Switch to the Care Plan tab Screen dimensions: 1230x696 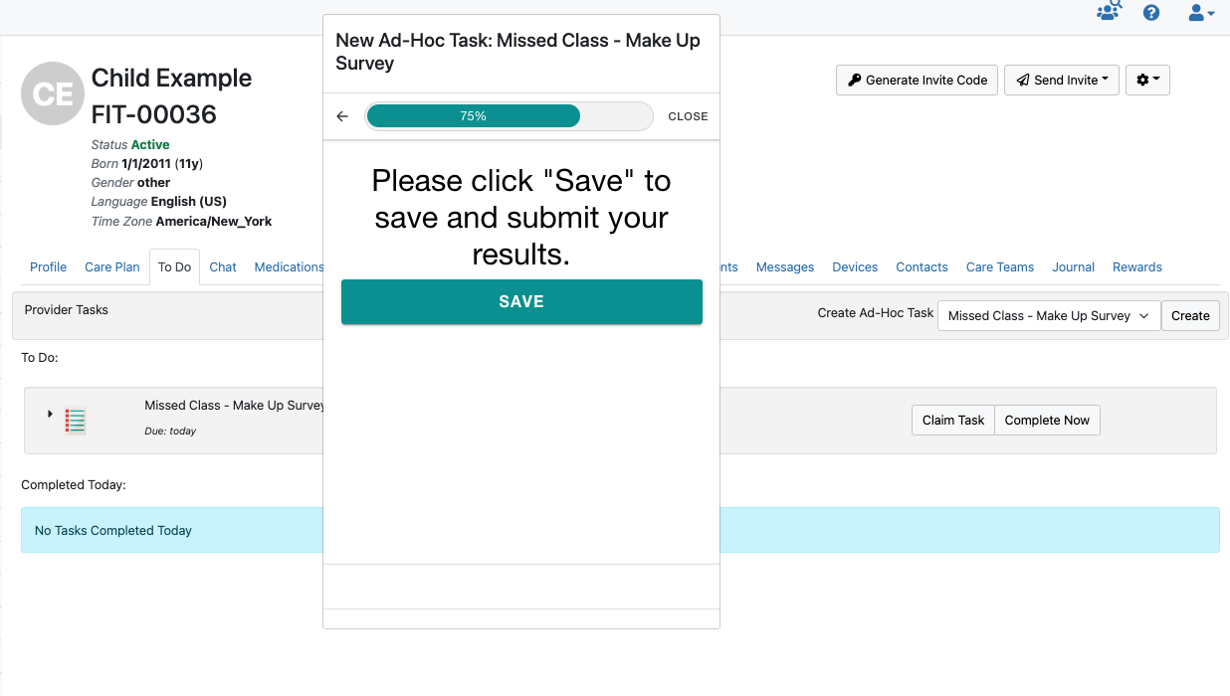pos(112,266)
